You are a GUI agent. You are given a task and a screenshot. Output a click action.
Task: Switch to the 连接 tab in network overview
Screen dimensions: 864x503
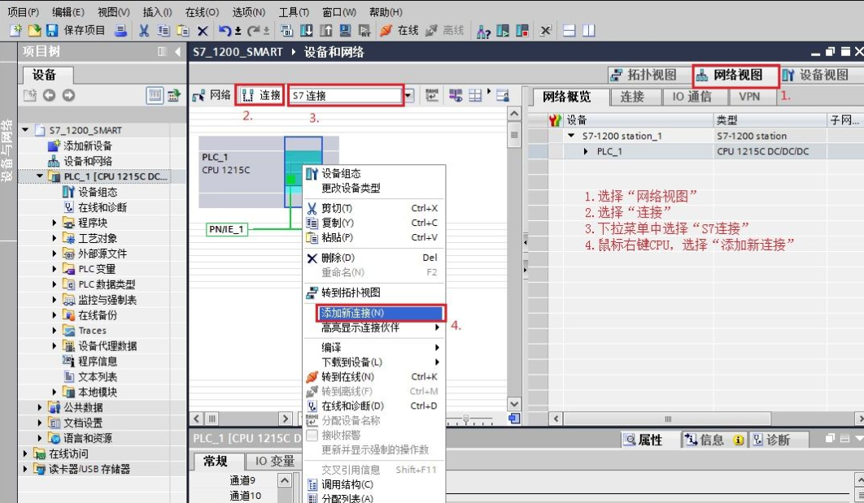pos(635,96)
